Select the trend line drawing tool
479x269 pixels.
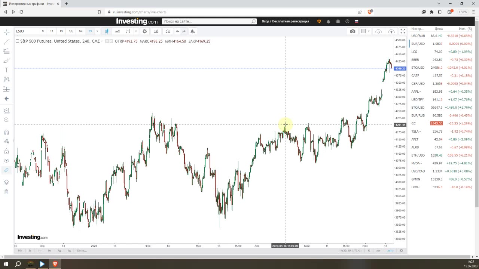(6, 41)
